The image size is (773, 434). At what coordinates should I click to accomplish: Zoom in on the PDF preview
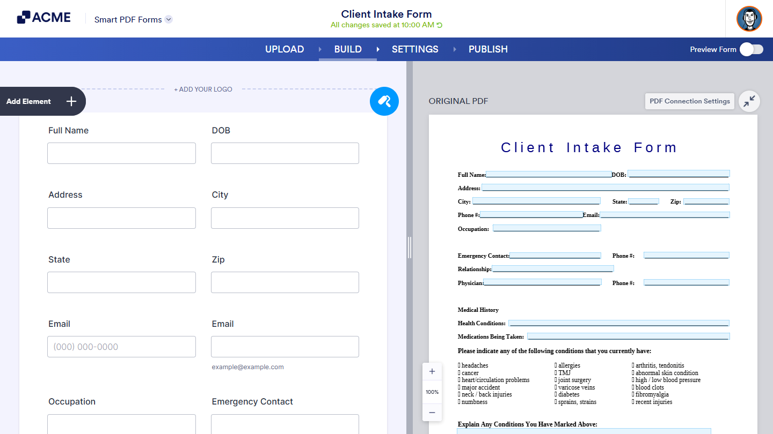point(432,371)
